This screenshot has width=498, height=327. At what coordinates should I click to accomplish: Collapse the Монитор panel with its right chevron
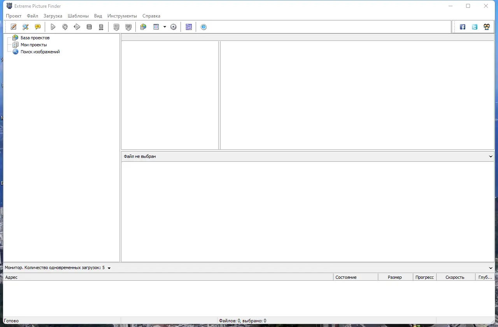click(x=491, y=268)
